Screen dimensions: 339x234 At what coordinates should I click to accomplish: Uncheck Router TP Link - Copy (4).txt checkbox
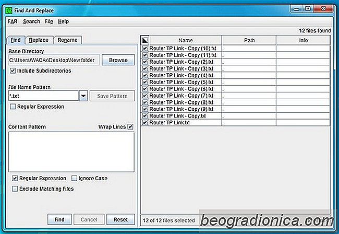tap(145, 75)
